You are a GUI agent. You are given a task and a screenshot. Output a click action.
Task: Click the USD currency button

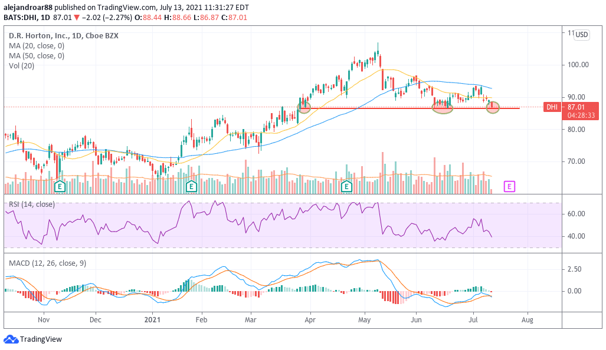pos(581,35)
